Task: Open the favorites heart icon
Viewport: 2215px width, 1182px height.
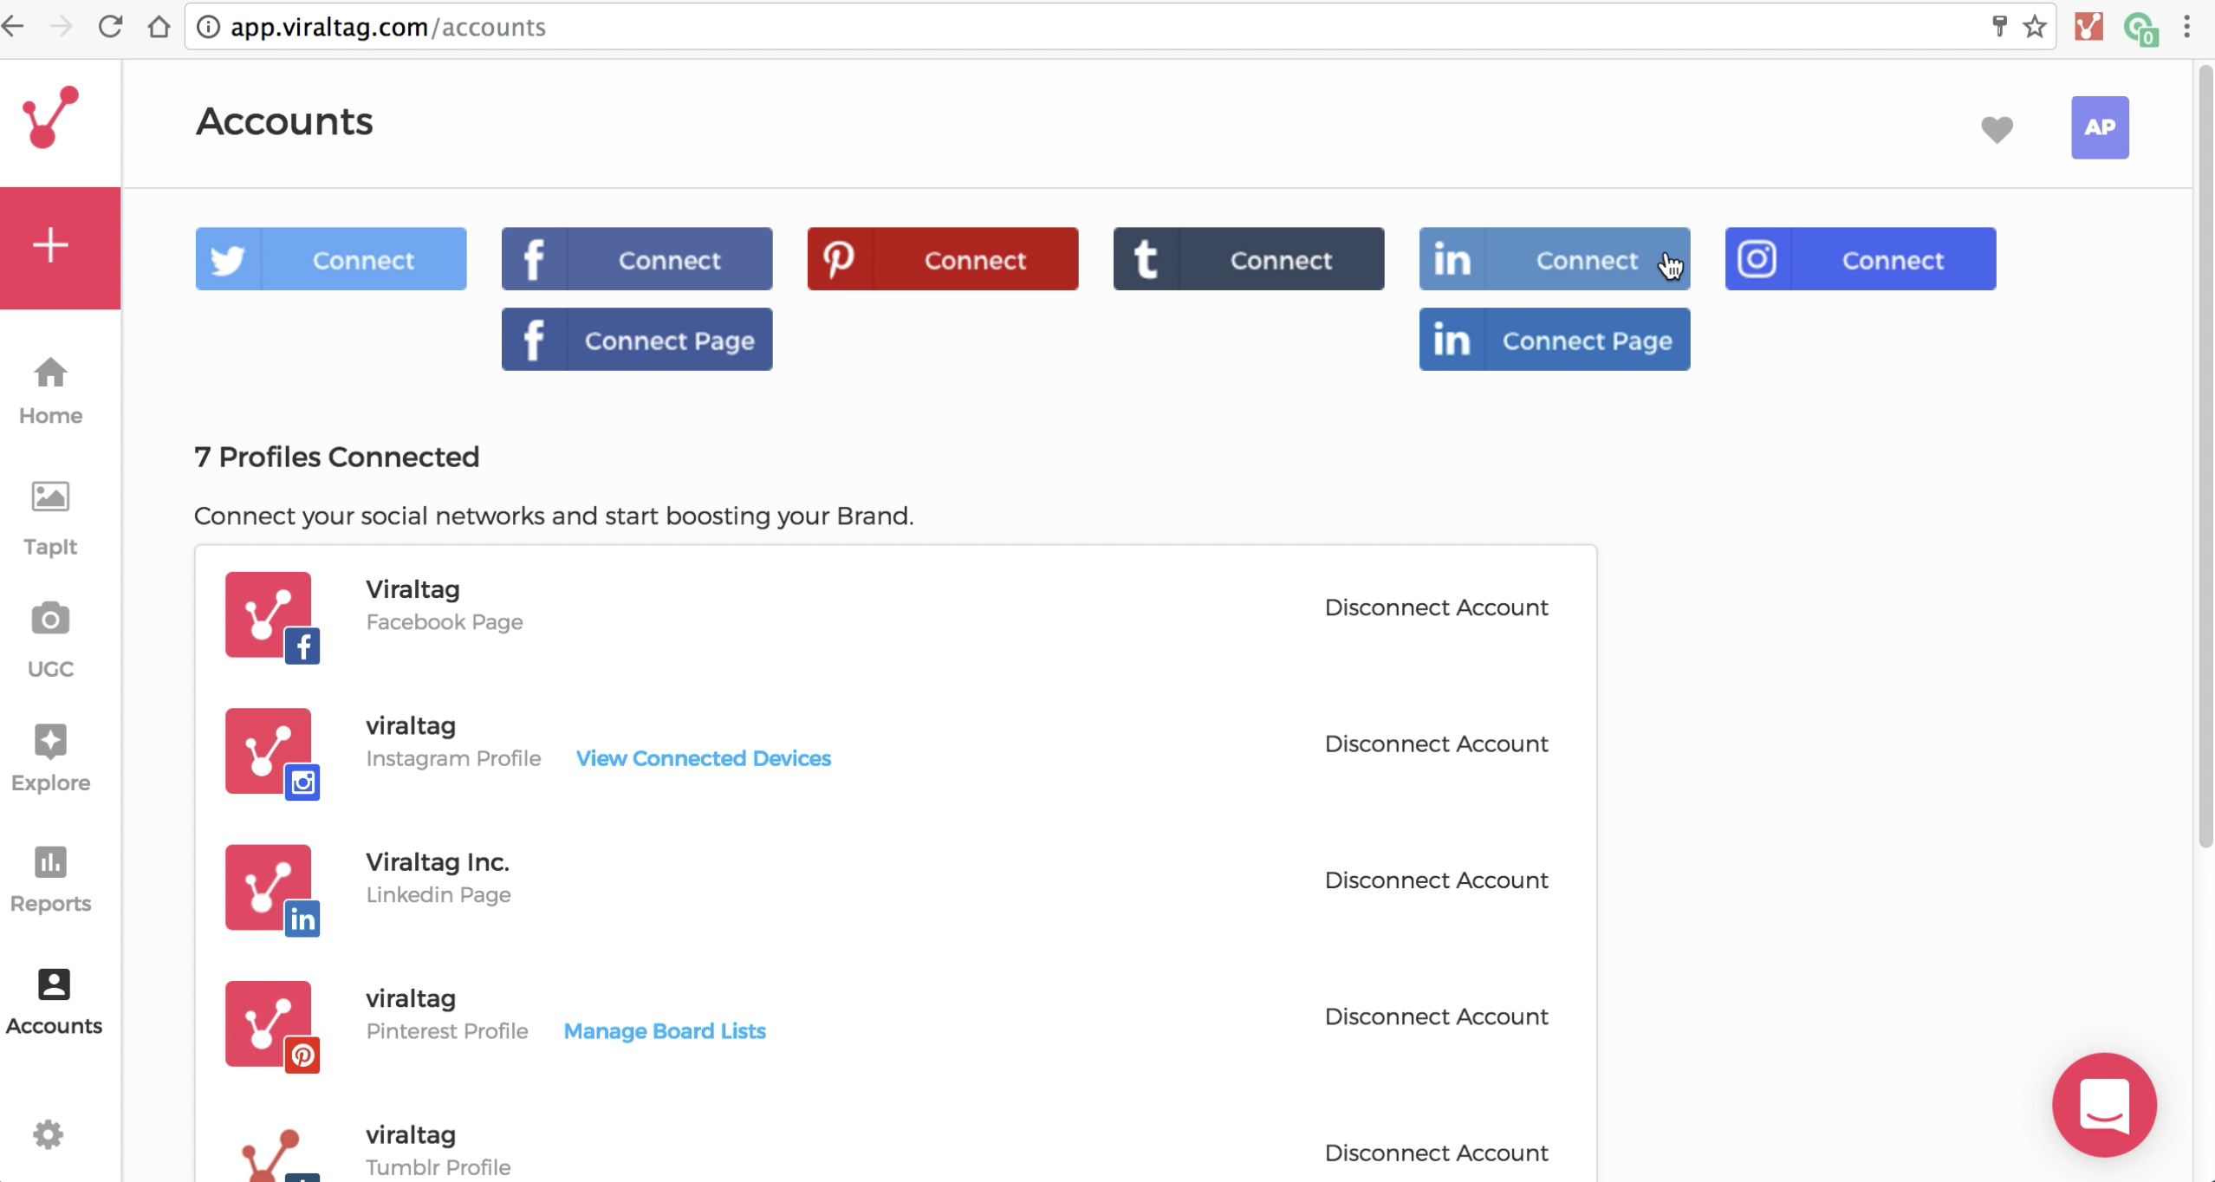Action: (1997, 128)
